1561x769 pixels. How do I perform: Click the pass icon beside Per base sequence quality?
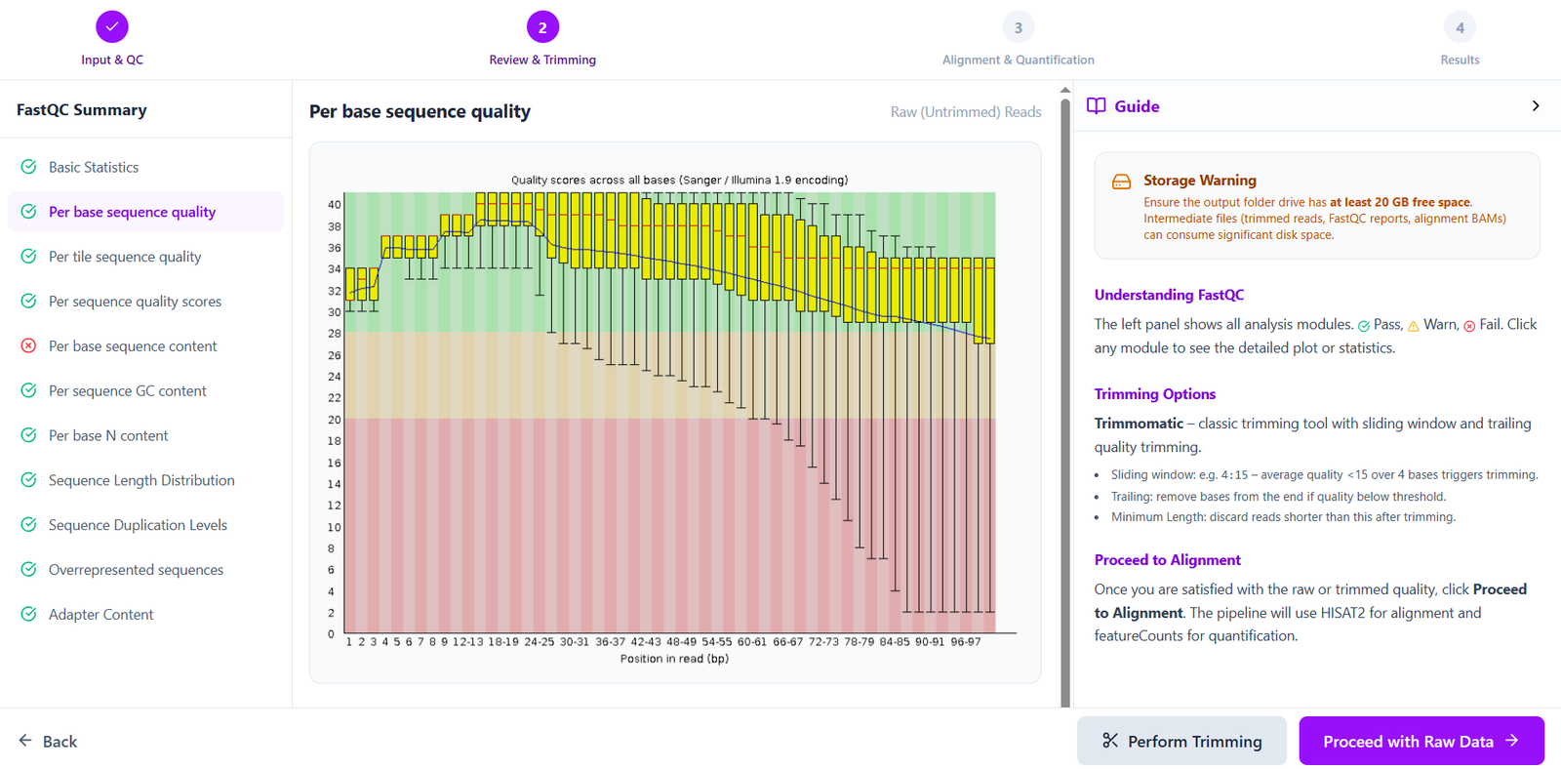click(x=29, y=212)
